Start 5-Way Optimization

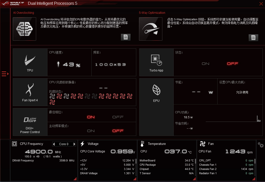151,29
